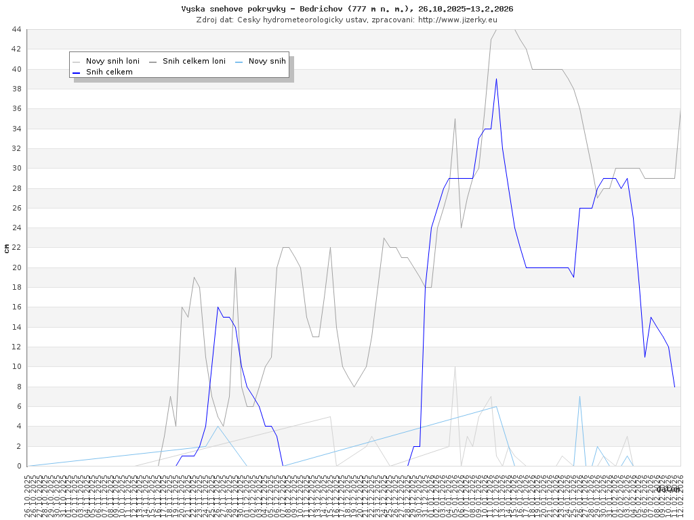Click the 'datum' x-axis label
694x520 pixels.
668,488
